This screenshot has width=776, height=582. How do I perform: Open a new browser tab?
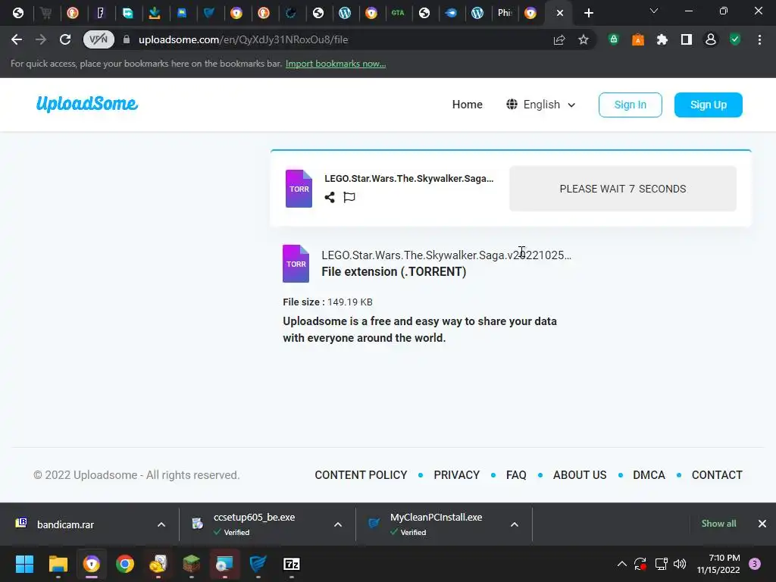[x=588, y=13]
